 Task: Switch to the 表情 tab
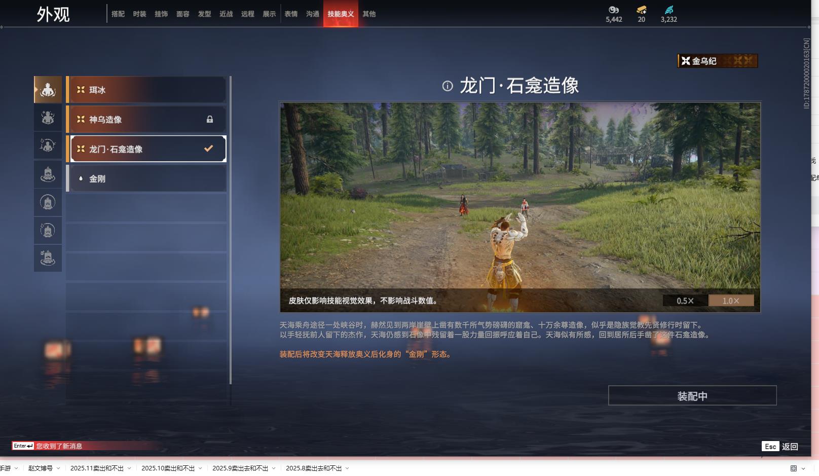coord(291,14)
